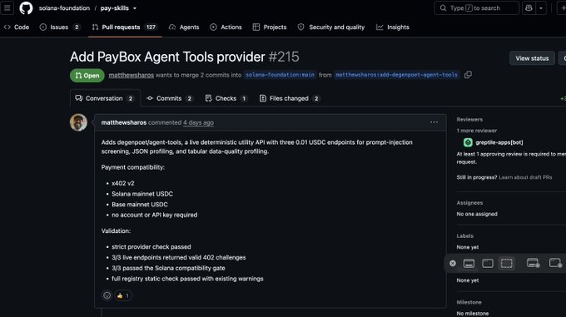
Task: Open the Security and quality tab
Action: coord(331,27)
